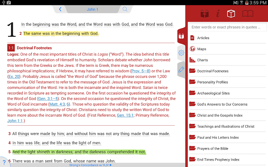Tap verse 6 'There was a man sent'
Image resolution: width=268 pixels, height=167 pixels.
pos(64,161)
